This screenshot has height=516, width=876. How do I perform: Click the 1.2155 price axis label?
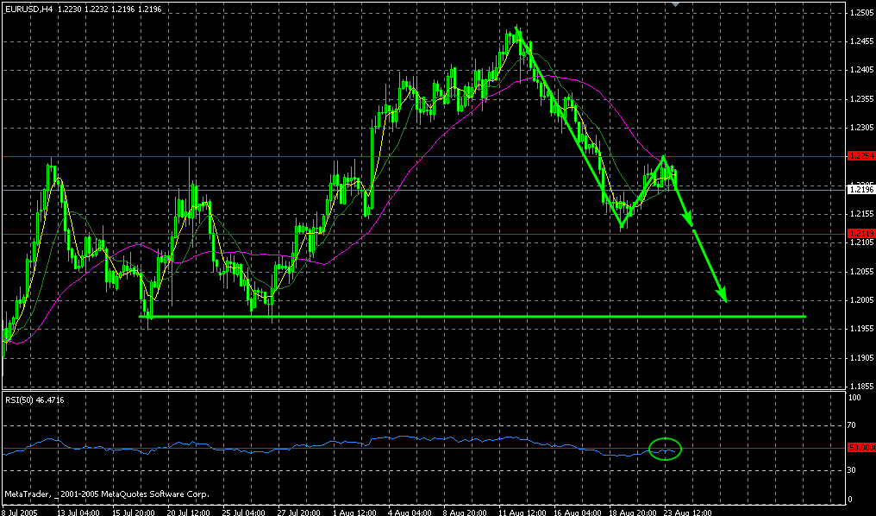(x=861, y=214)
